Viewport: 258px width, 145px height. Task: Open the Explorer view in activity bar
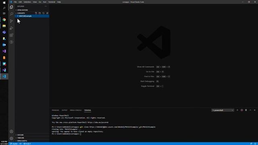[x=11, y=7]
